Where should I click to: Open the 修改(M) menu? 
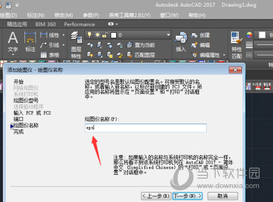pyautogui.click(x=63, y=15)
